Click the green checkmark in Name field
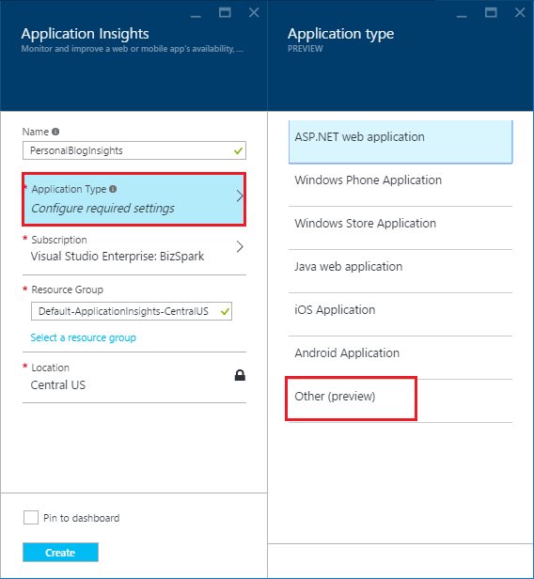Screen dimensions: 534x579 click(x=238, y=150)
